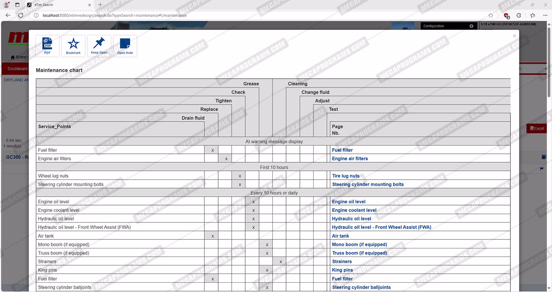Click the Replace column header
This screenshot has height=292, width=552.
[209, 109]
